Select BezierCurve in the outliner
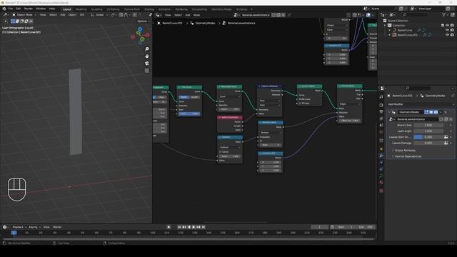Viewport: 457px width, 257px height. pos(405,30)
